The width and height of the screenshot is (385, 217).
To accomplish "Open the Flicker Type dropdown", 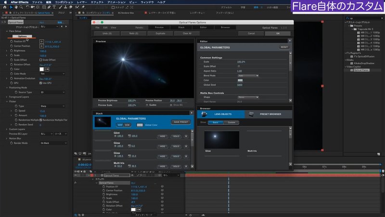I will tap(52, 106).
